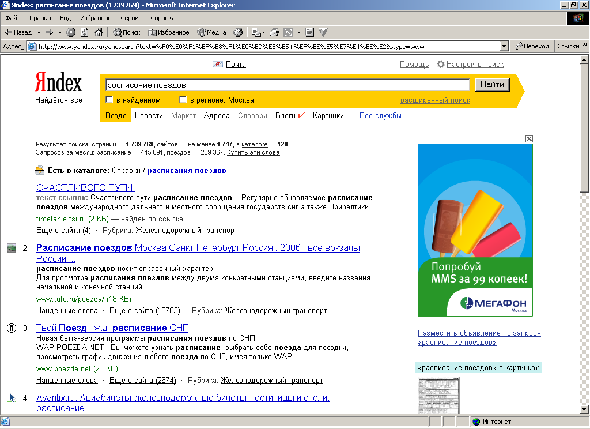Tick the 'в регионе: Москва' checkbox
This screenshot has height=429, width=590.
183,99
